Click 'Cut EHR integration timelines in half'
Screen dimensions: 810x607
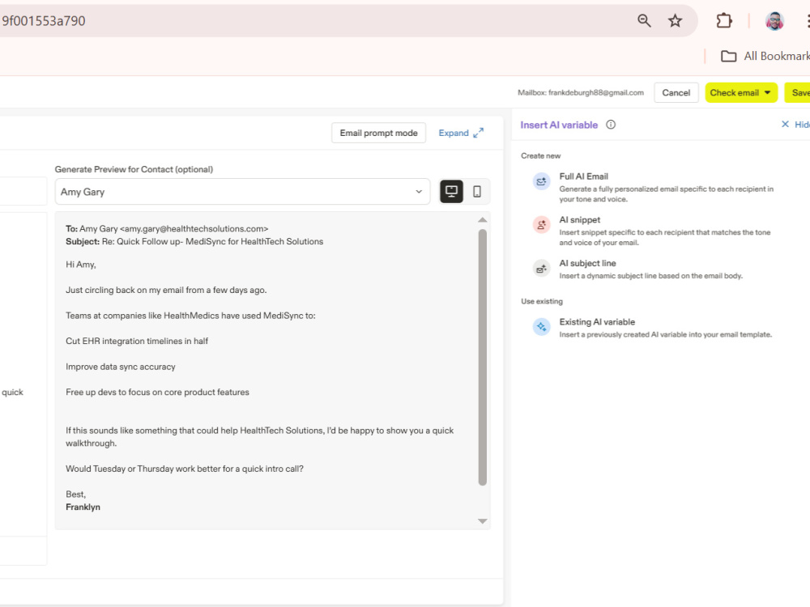(x=137, y=342)
